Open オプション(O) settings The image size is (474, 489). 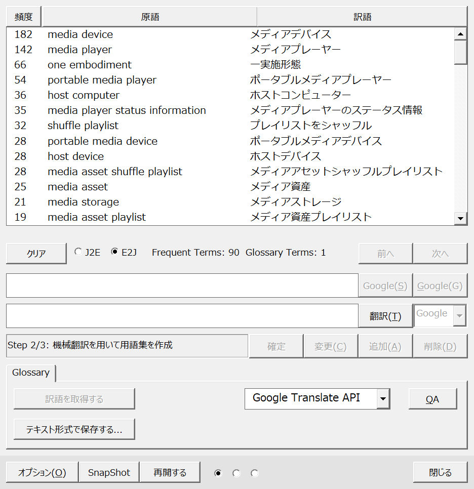coord(43,472)
